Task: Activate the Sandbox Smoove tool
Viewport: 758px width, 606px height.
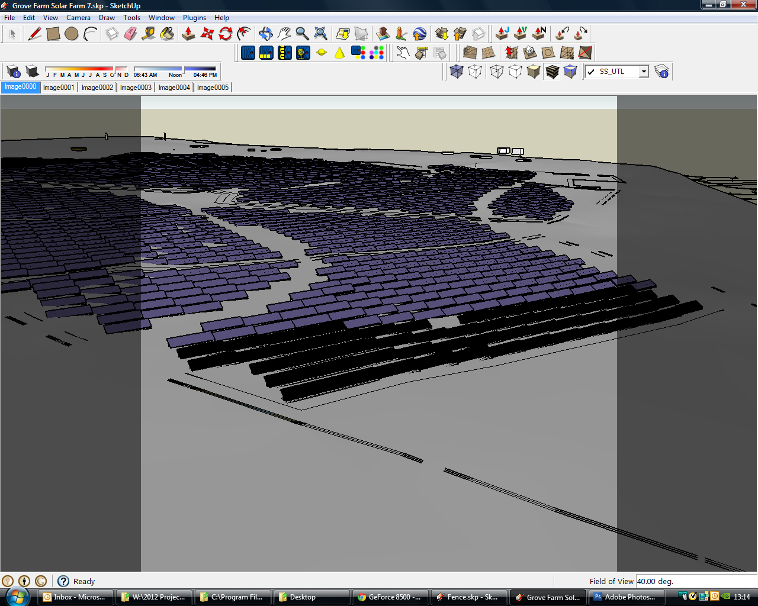Action: pyautogui.click(x=511, y=53)
